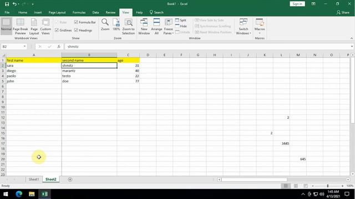Click Normal view icon in status bar
This screenshot has width=355, height=199.
tap(286, 186)
